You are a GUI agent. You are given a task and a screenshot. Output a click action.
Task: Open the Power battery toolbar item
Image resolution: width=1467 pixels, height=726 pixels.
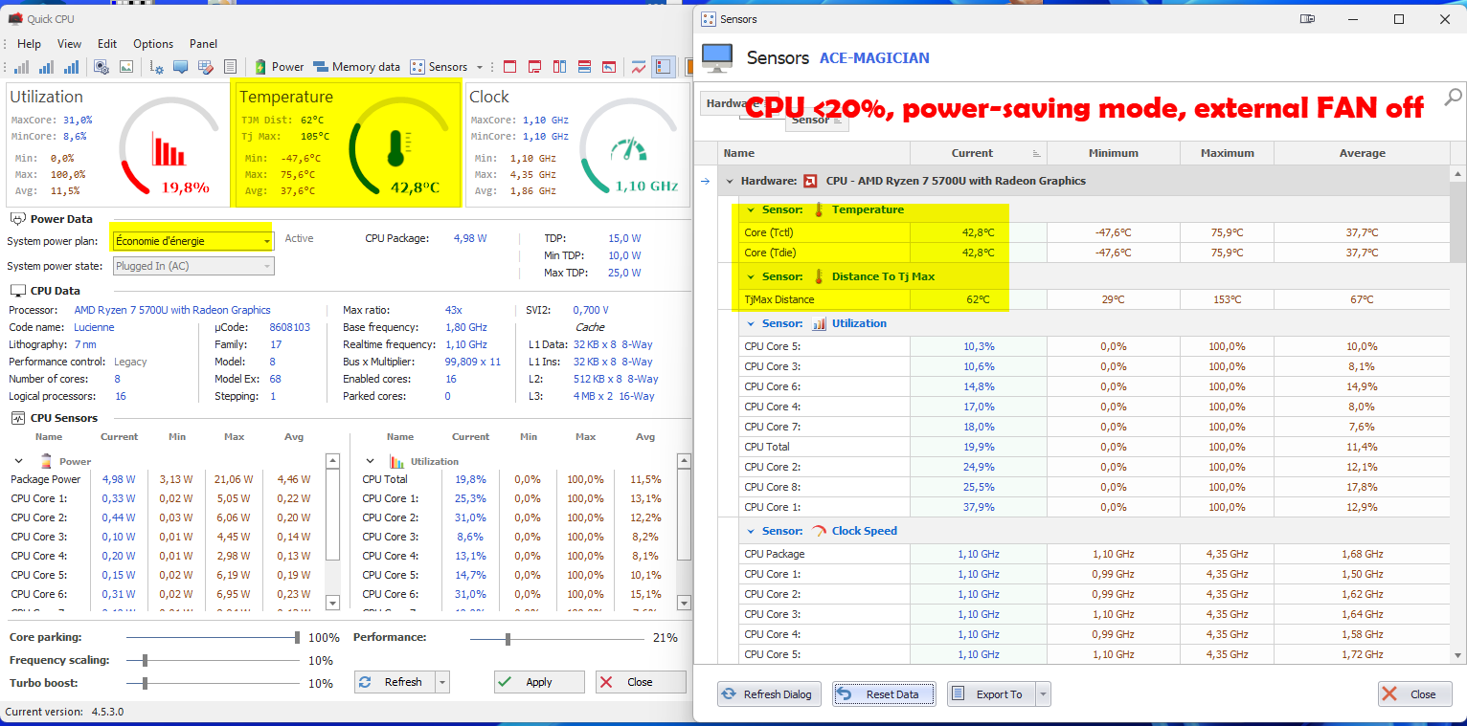pos(279,67)
